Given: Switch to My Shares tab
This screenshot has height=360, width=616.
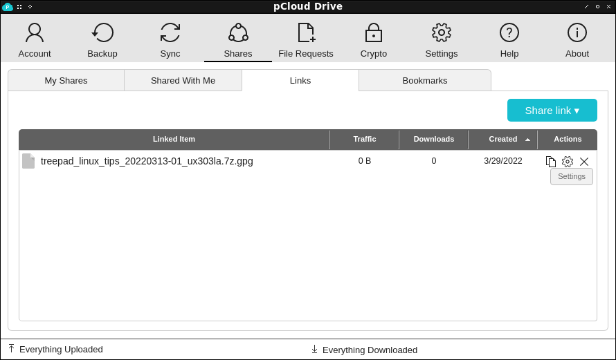Looking at the screenshot, I should click(x=66, y=80).
